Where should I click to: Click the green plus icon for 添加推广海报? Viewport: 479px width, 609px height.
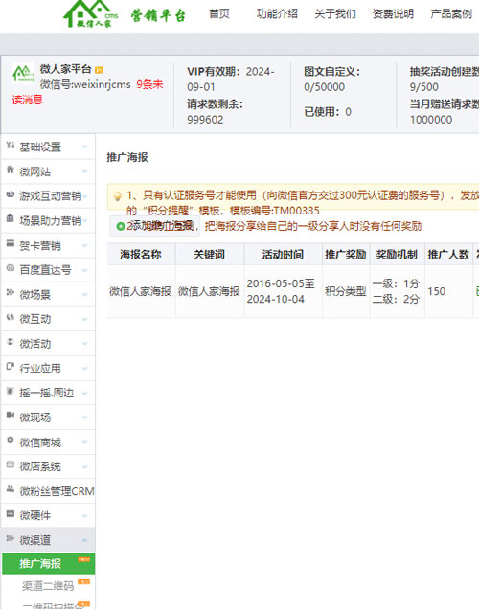tap(121, 226)
